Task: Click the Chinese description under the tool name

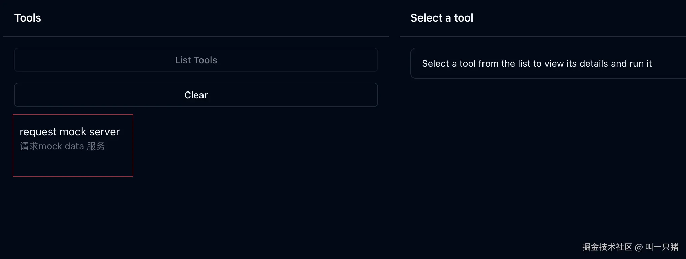Action: 62,146
